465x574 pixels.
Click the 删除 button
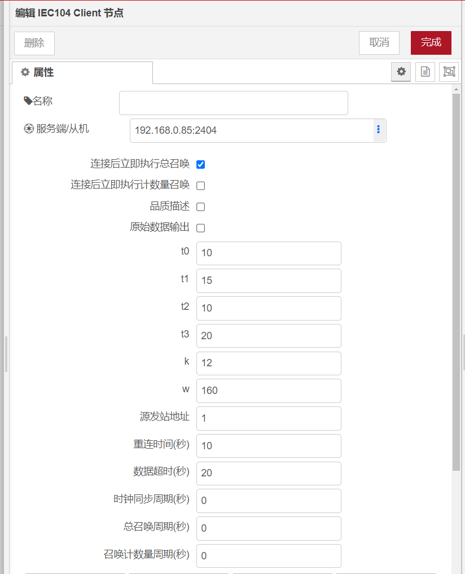click(34, 43)
